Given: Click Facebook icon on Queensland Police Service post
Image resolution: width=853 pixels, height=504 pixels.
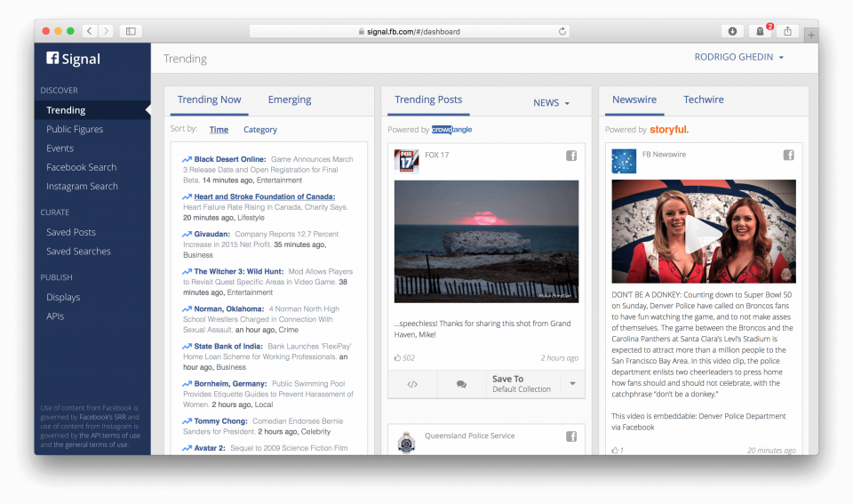Looking at the screenshot, I should [572, 436].
